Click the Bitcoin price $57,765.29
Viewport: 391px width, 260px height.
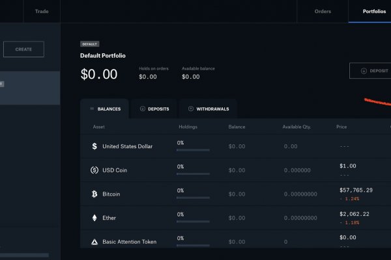356,190
